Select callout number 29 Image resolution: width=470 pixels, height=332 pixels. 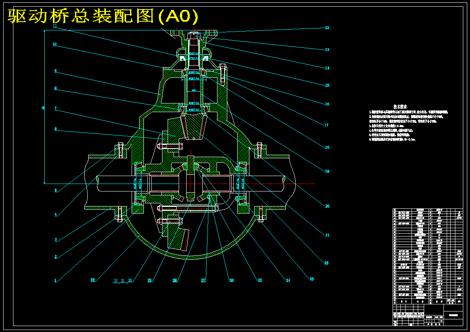pos(149,281)
